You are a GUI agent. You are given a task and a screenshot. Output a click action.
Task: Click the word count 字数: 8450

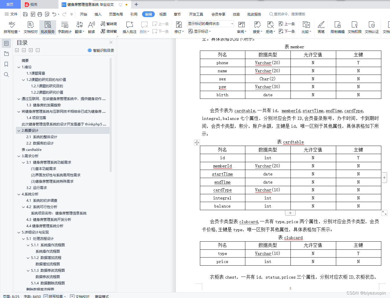click(x=32, y=296)
